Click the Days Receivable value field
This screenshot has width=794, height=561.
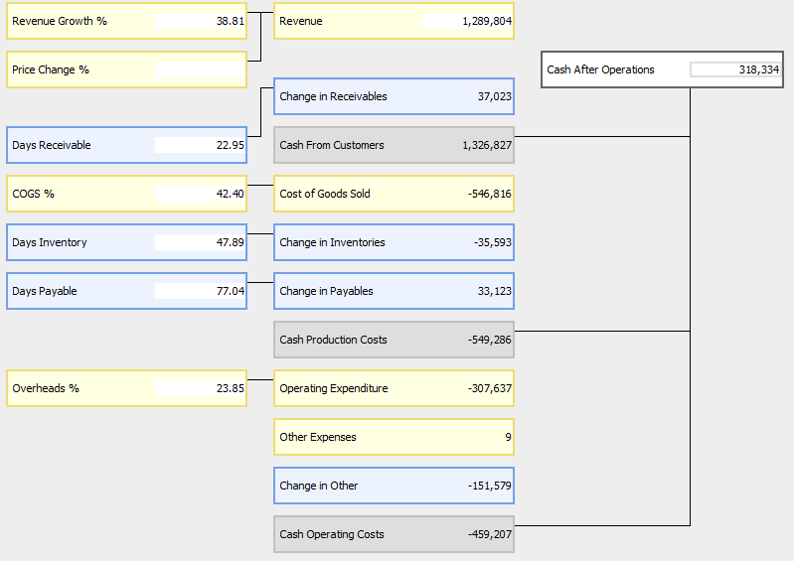200,145
